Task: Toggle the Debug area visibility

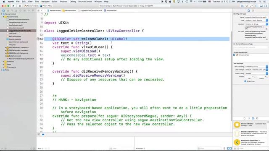Action: (261, 6)
